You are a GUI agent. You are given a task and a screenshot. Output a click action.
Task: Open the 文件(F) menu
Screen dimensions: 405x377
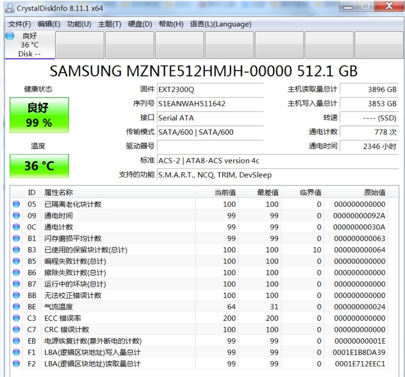tap(19, 24)
